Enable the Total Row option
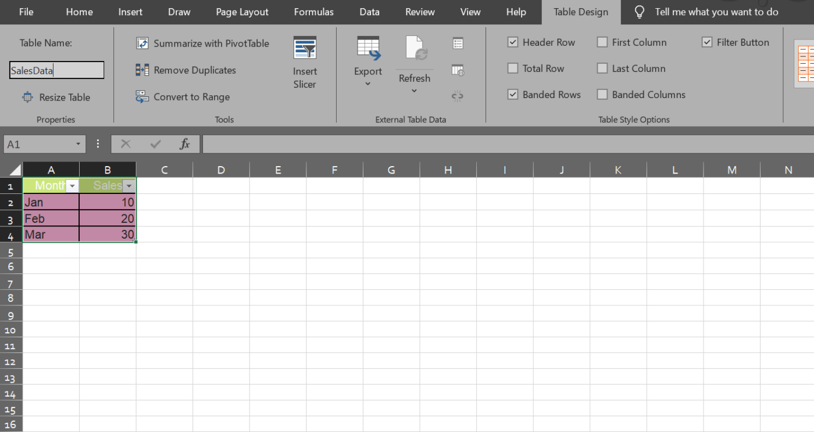This screenshot has height=432, width=814. [x=513, y=68]
